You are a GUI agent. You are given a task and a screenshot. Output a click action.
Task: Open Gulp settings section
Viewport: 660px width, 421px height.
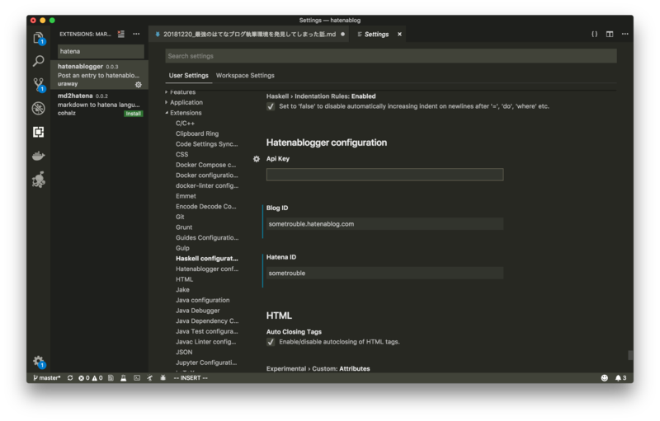coord(182,248)
